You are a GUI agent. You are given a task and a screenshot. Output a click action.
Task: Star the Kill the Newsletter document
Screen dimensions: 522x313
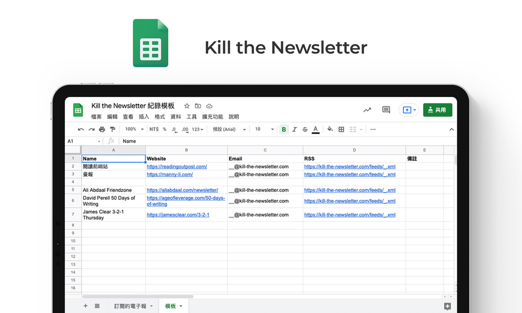187,106
